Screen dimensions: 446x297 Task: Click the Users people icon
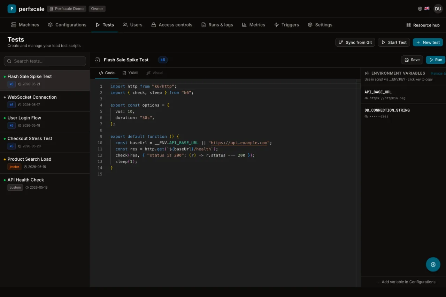125,25
